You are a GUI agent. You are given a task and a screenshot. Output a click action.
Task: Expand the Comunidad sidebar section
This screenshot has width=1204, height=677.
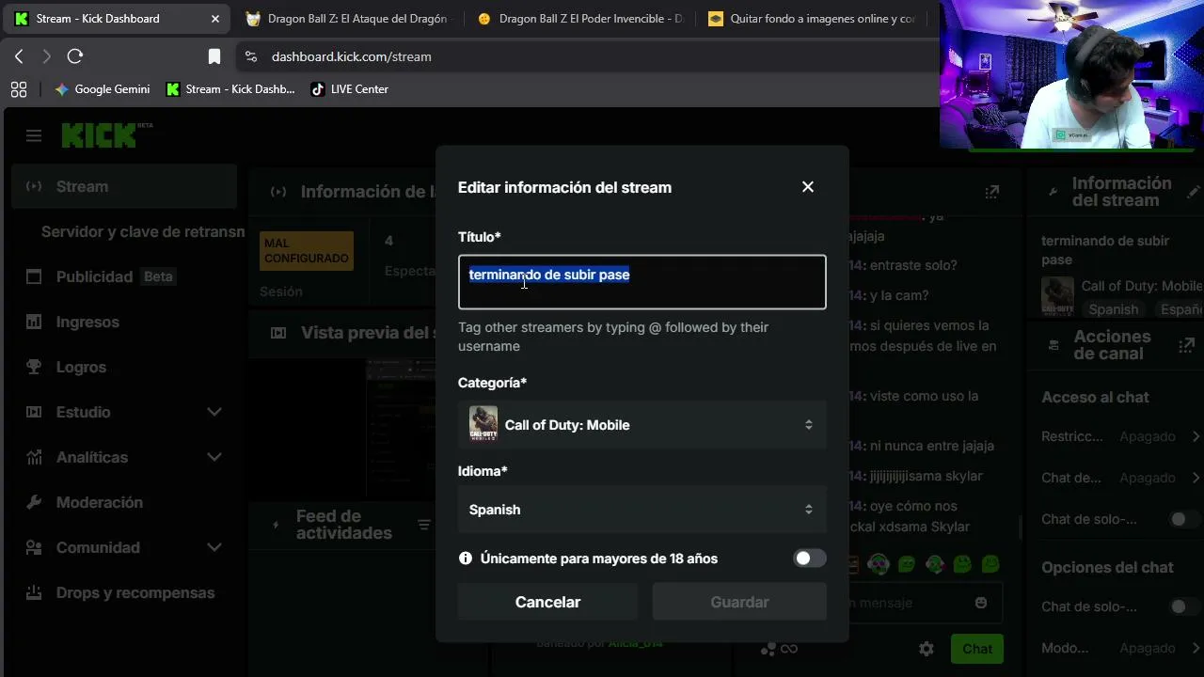pos(124,547)
